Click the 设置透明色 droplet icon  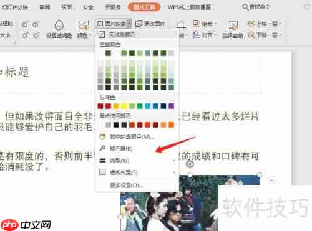click(59, 25)
